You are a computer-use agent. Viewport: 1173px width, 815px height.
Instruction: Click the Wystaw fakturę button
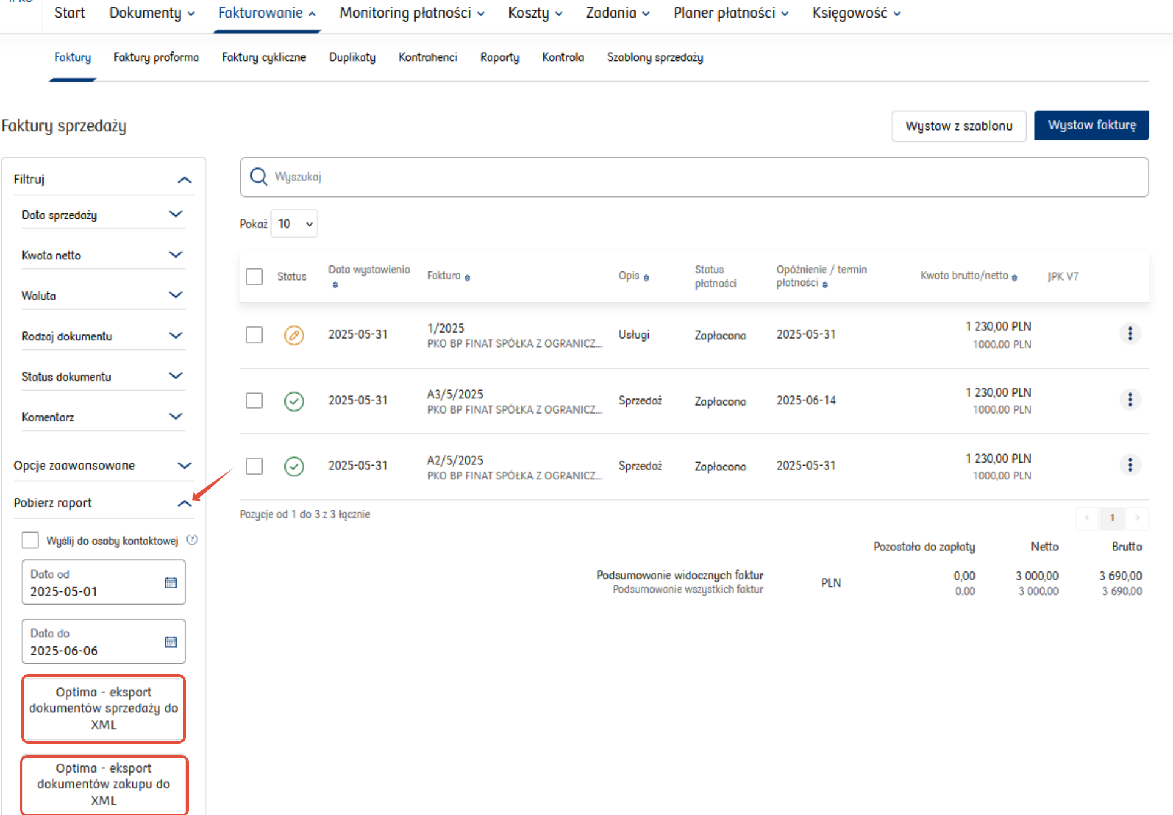click(1091, 125)
